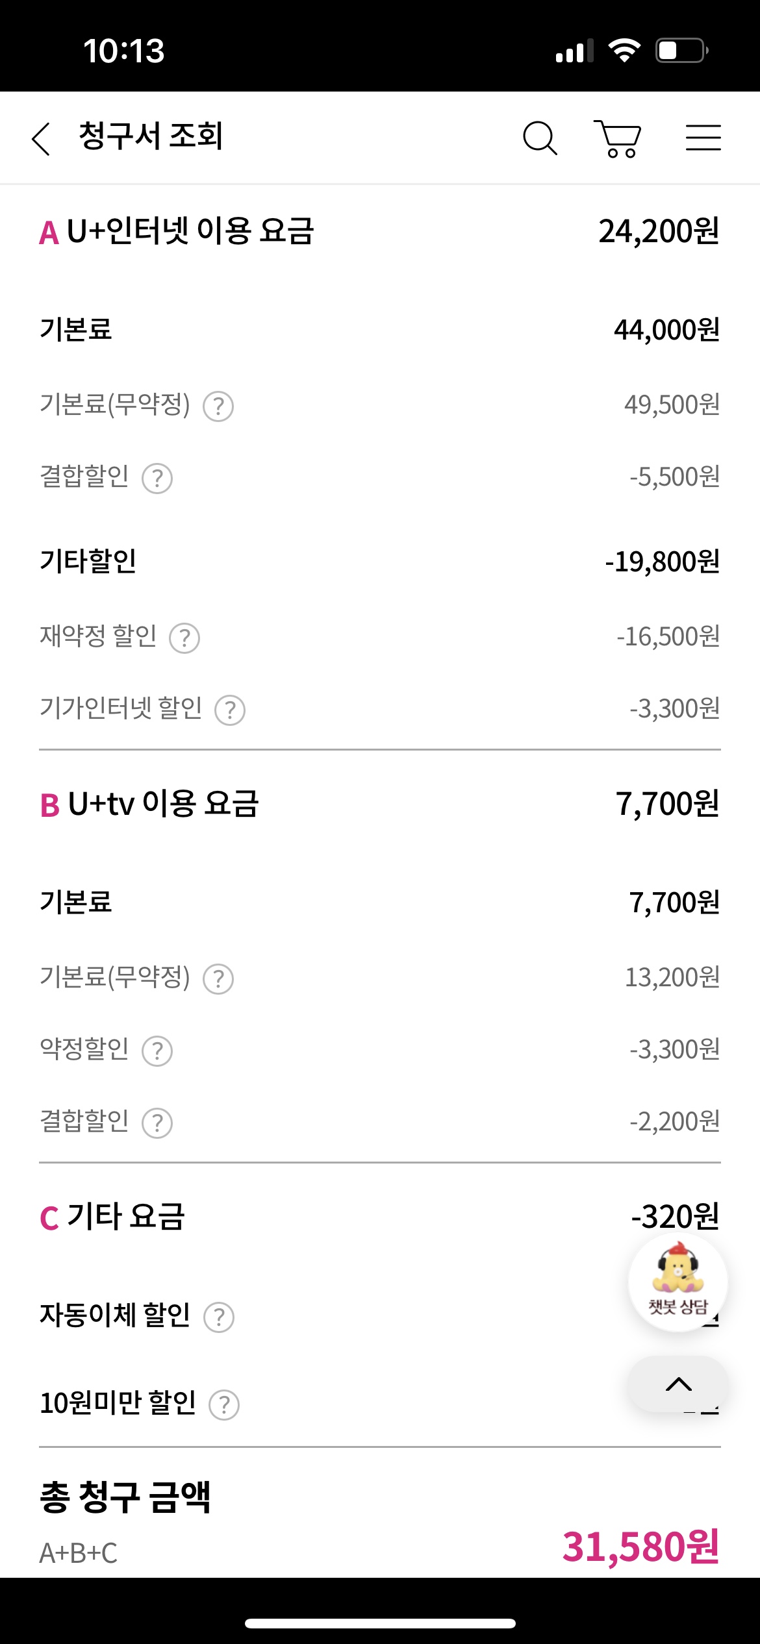Tap the 청구서 조회 page title
This screenshot has width=760, height=1644.
(x=151, y=137)
